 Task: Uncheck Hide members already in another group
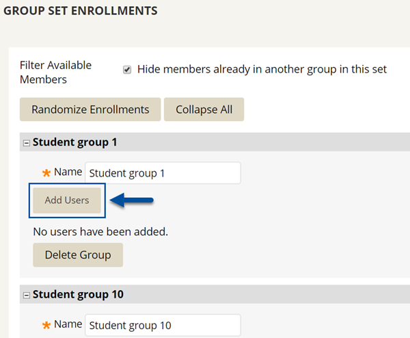tap(127, 70)
